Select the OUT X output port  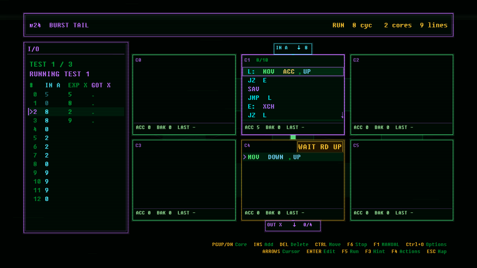click(x=293, y=226)
